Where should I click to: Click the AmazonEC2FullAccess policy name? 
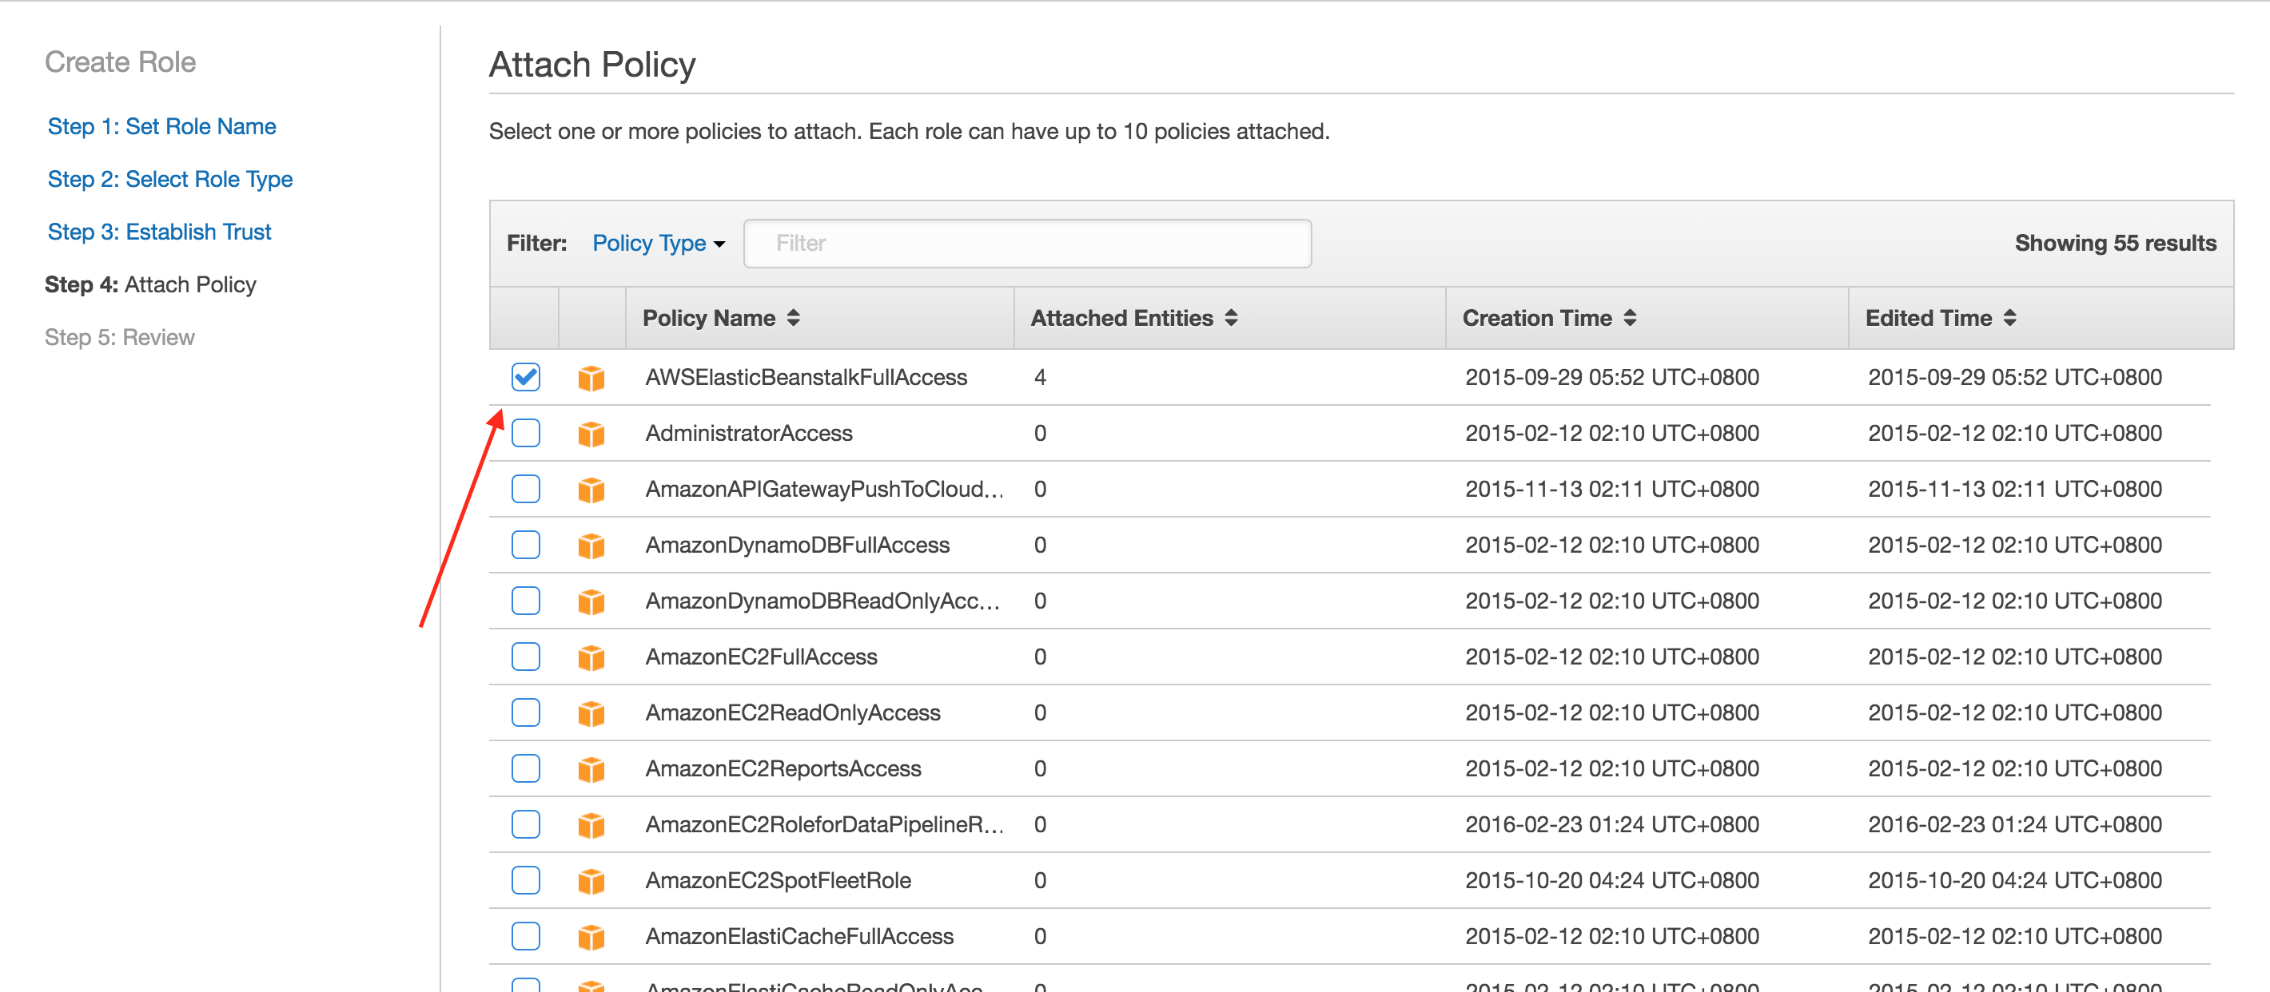click(x=762, y=657)
